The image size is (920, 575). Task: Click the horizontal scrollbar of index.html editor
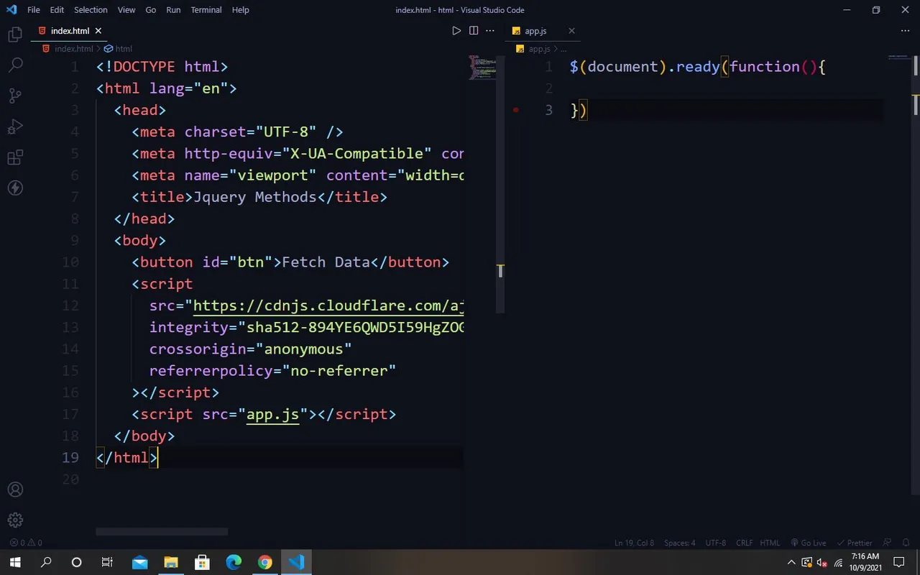[162, 532]
